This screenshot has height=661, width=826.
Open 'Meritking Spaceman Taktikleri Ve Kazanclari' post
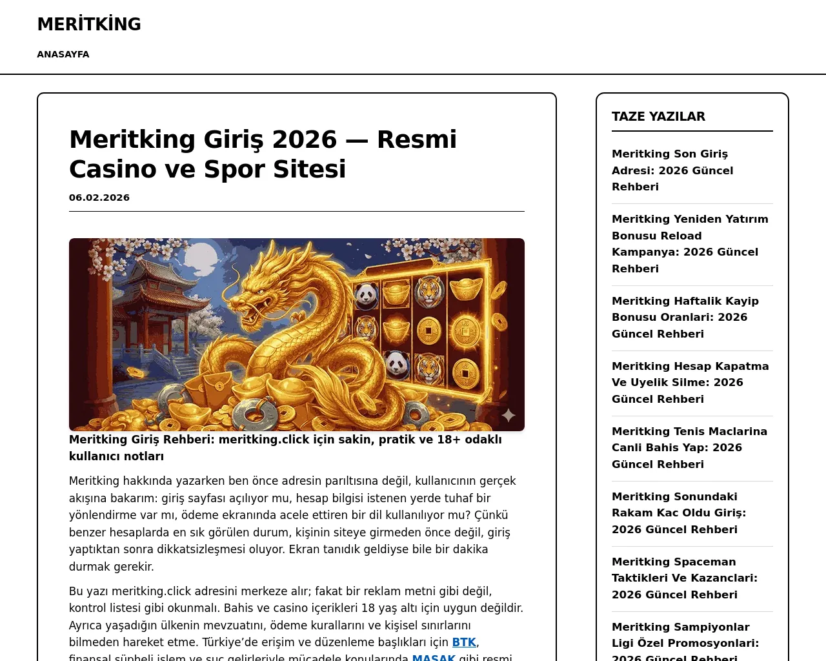coord(685,578)
